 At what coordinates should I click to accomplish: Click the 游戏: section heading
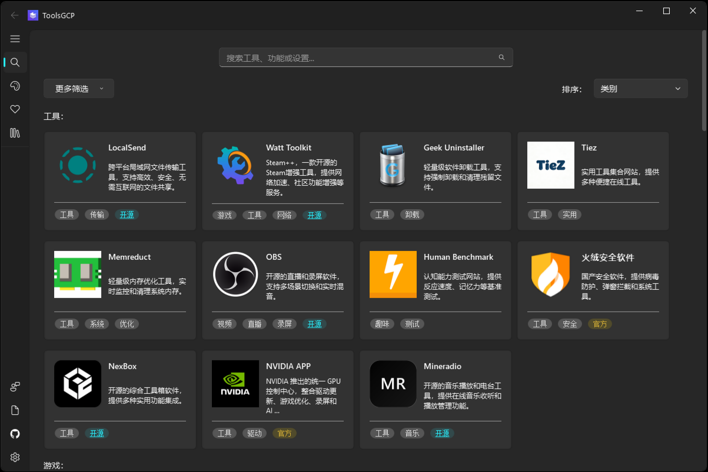click(x=54, y=466)
